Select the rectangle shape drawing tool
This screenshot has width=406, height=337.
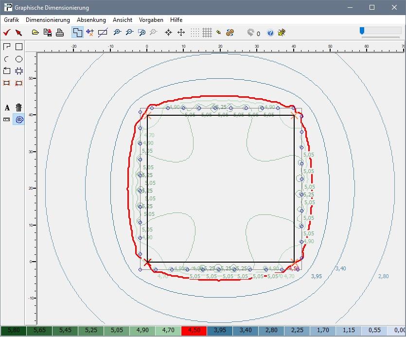pos(19,47)
